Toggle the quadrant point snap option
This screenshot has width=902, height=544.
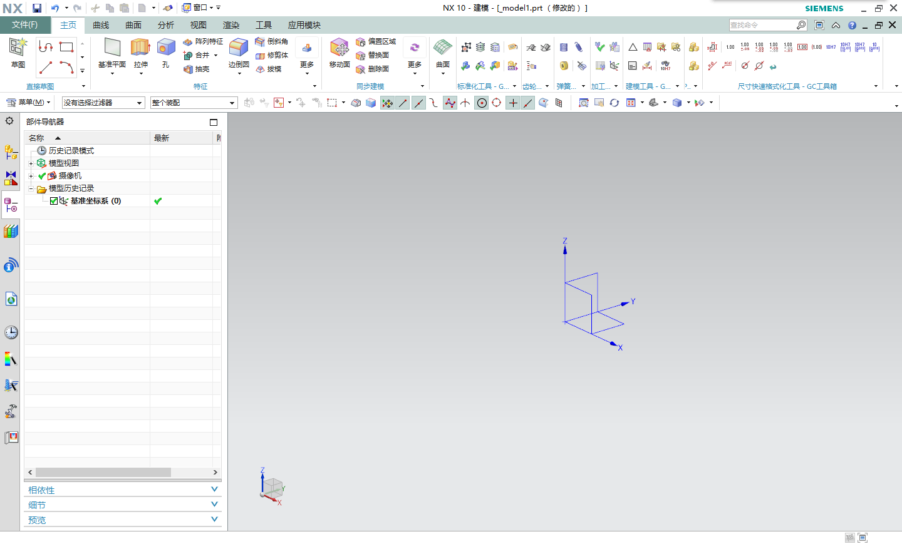(497, 103)
